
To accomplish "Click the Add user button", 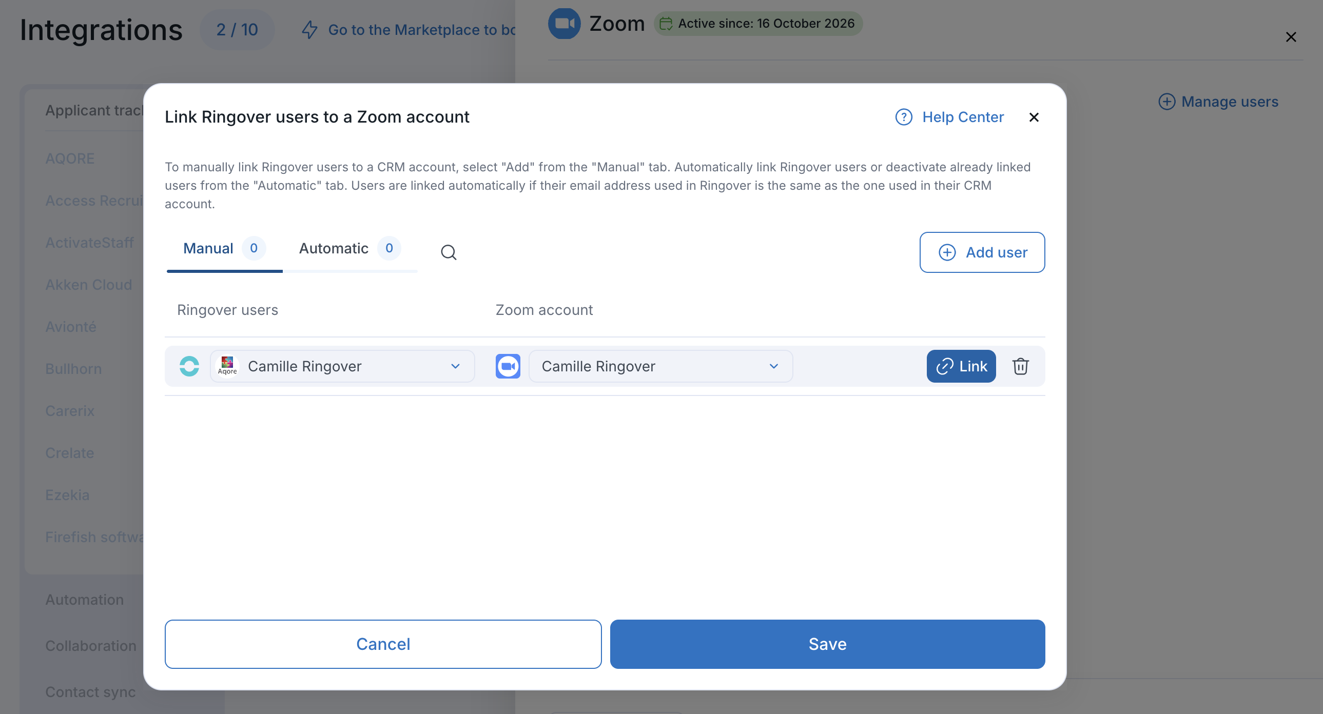I will pos(982,252).
